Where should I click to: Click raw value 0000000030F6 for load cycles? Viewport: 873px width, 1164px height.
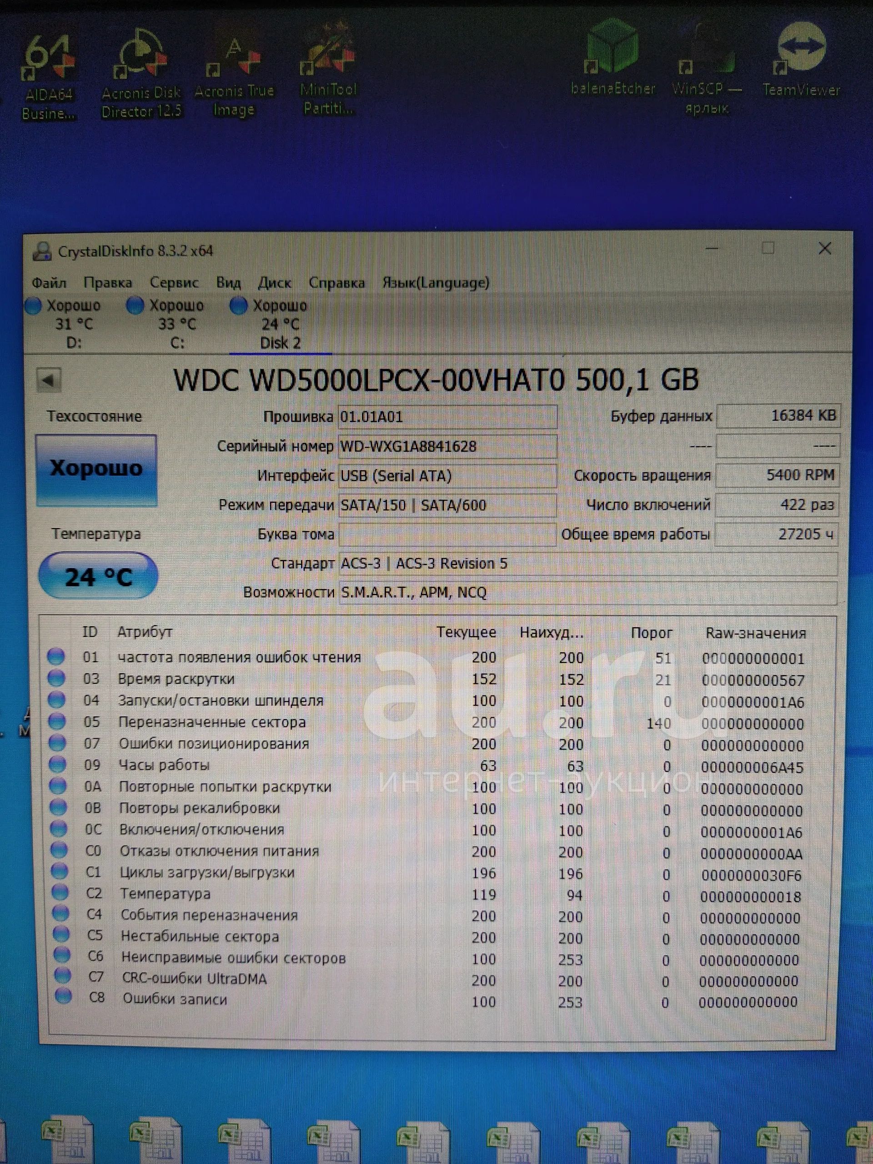point(752,875)
